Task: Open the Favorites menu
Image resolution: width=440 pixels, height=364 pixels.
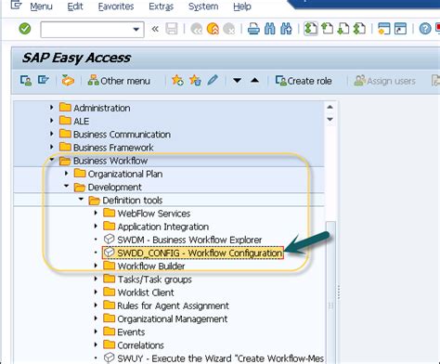Action: pos(116,6)
